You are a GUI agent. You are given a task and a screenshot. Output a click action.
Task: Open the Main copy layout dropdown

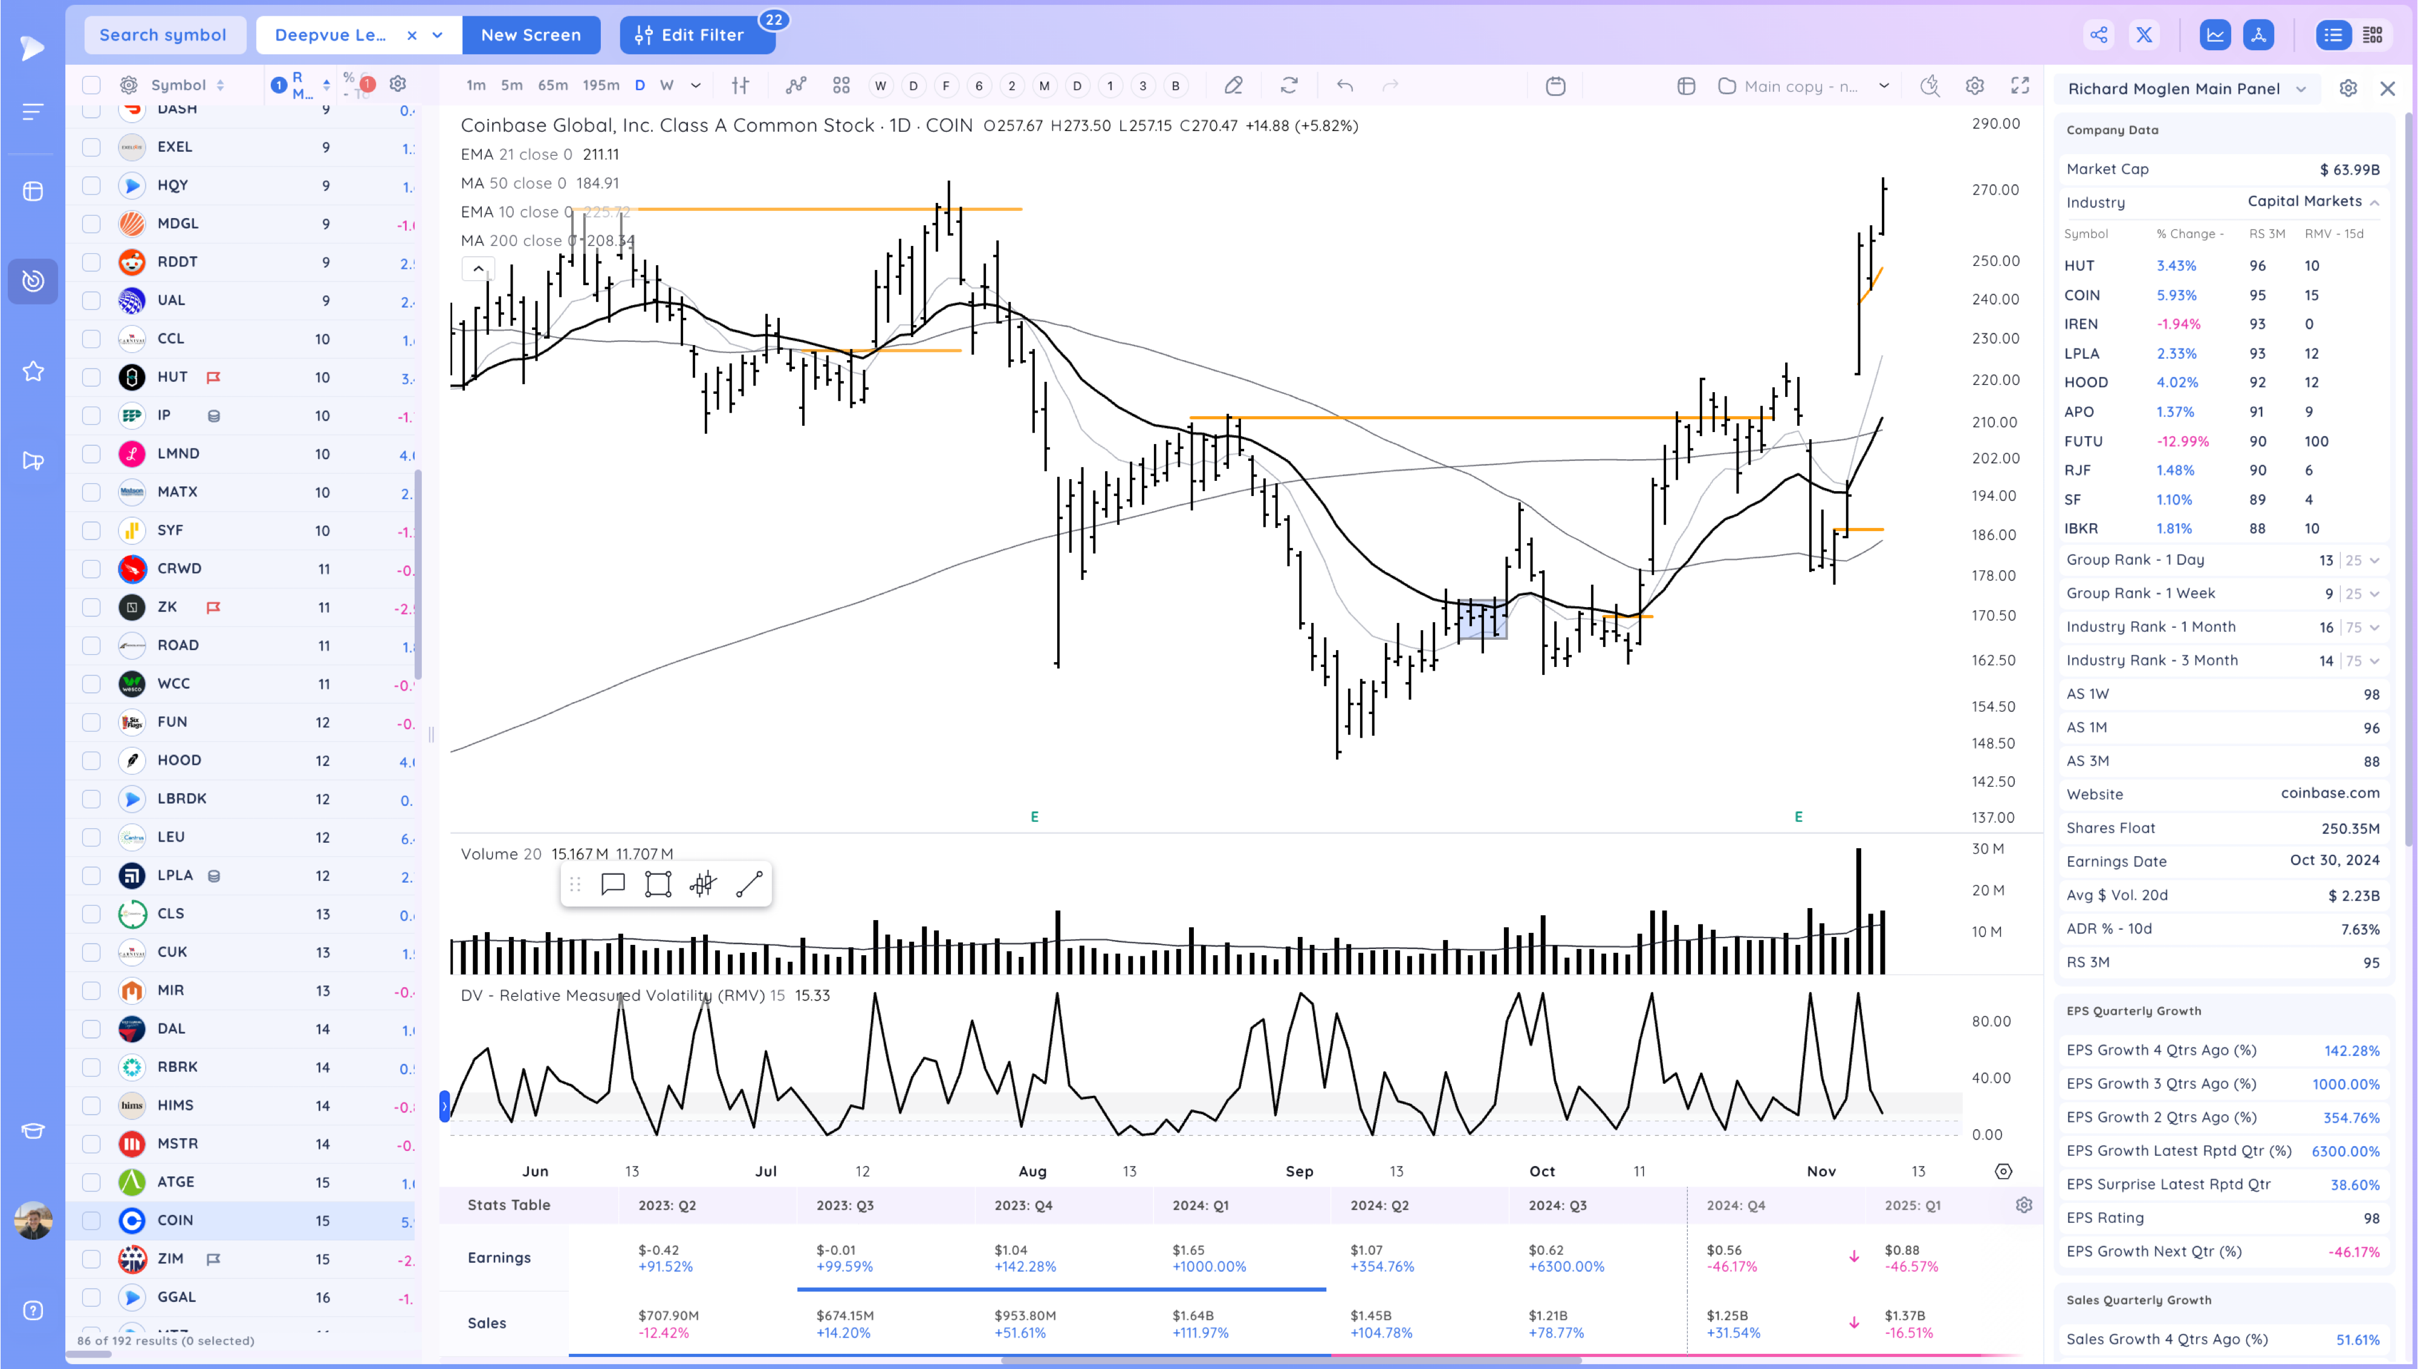pyautogui.click(x=1884, y=86)
